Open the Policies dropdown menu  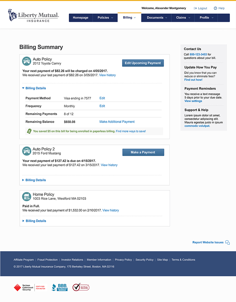pos(105,17)
